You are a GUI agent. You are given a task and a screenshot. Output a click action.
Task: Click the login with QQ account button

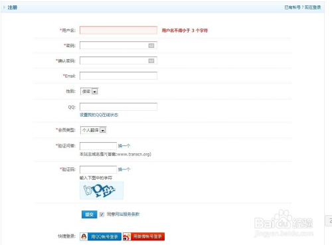click(101, 236)
